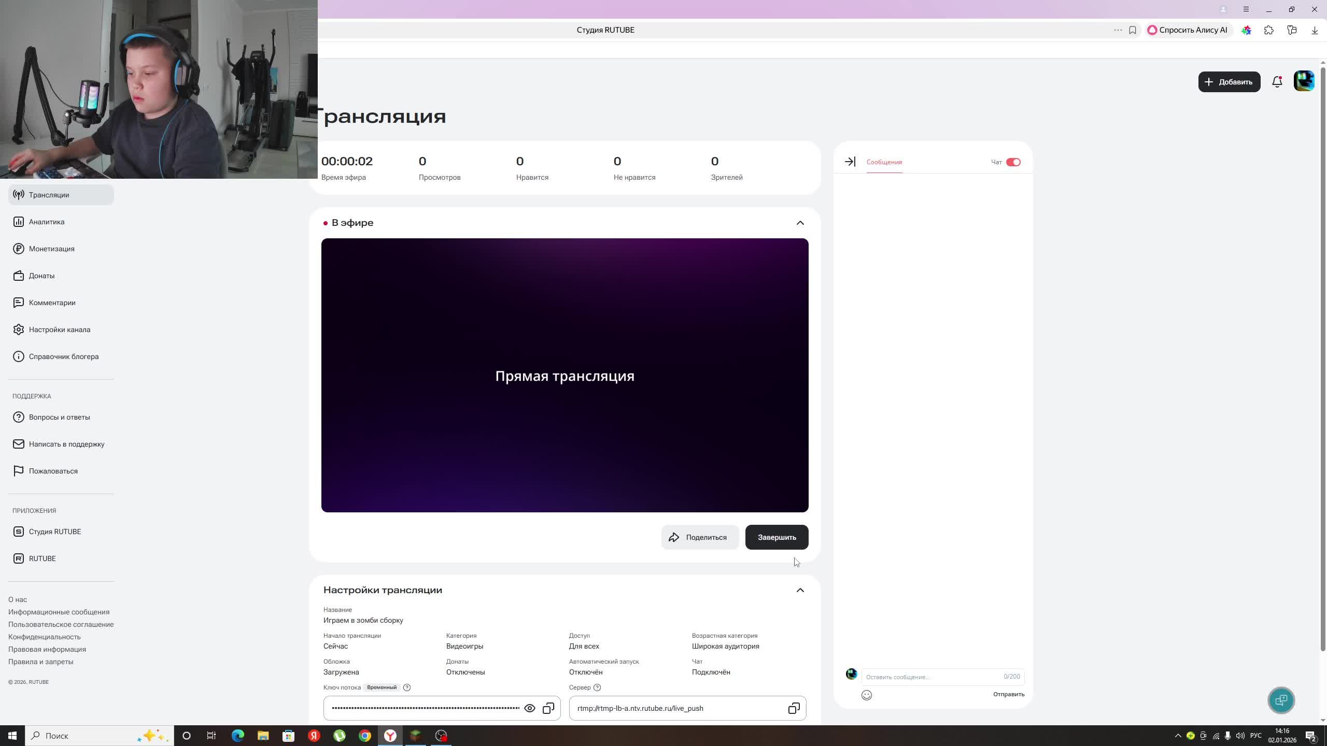
Task: Open Аналитика in the sidebar
Action: [47, 222]
